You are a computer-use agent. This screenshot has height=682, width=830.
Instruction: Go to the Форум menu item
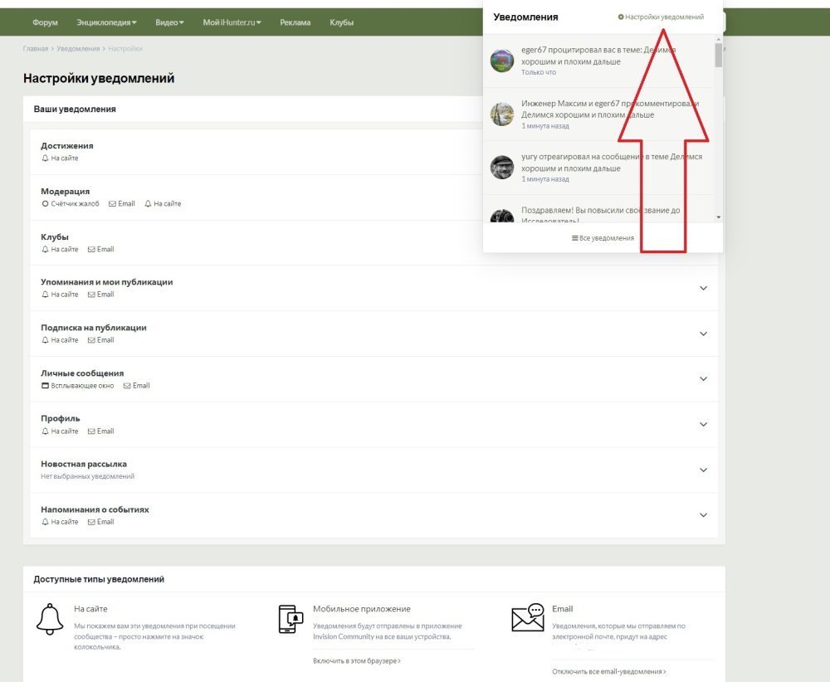click(x=45, y=22)
